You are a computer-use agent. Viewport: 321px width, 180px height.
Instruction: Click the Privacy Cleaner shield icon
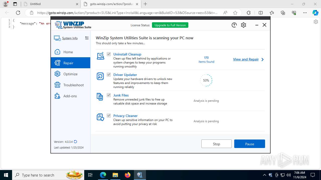tap(100, 117)
